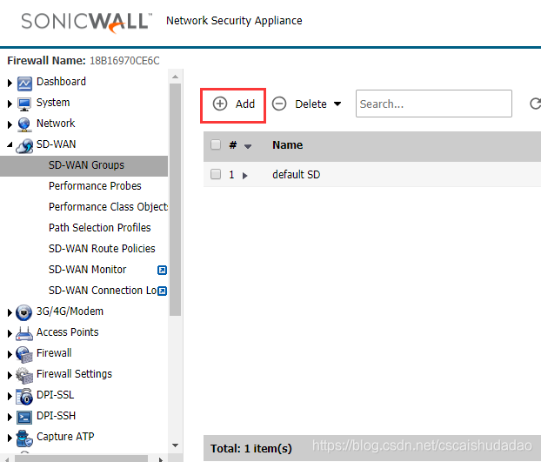Expand the Firewall Settings tree node
Viewport: 541px width, 462px height.
10,375
